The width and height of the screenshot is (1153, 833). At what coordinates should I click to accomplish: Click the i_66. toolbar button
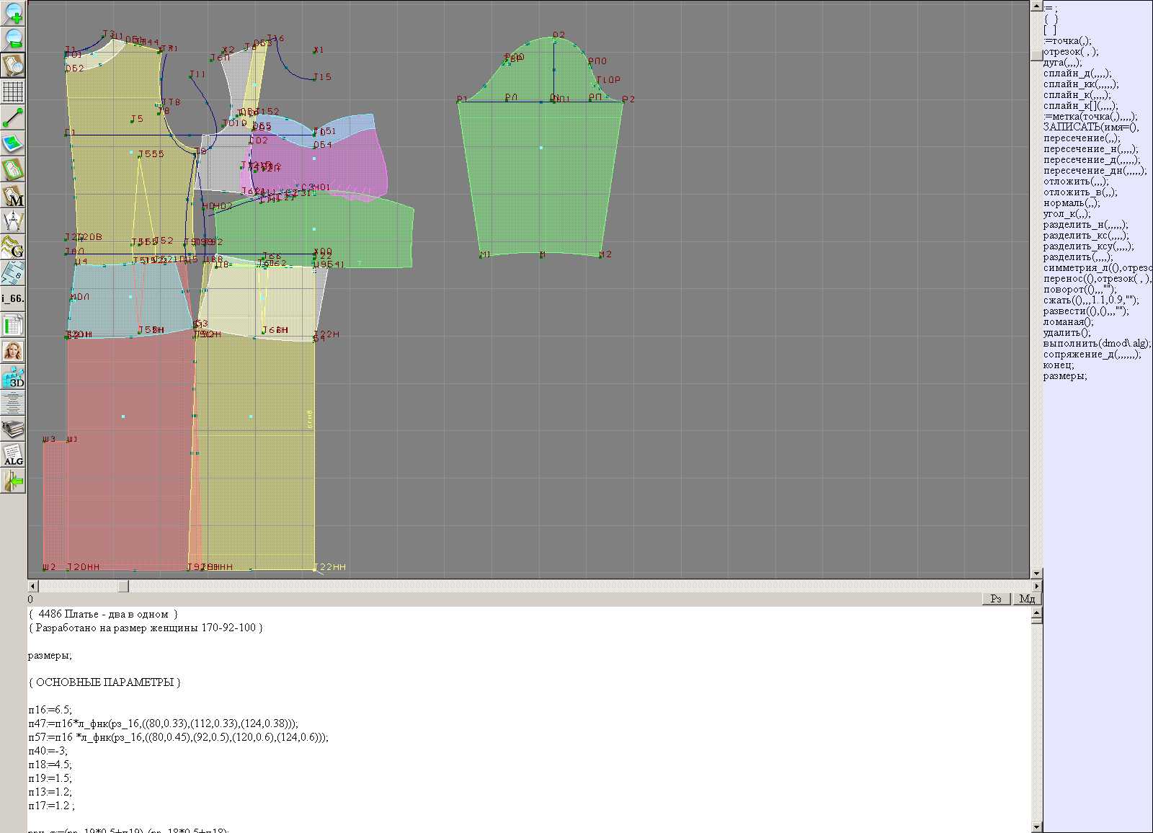tap(13, 298)
